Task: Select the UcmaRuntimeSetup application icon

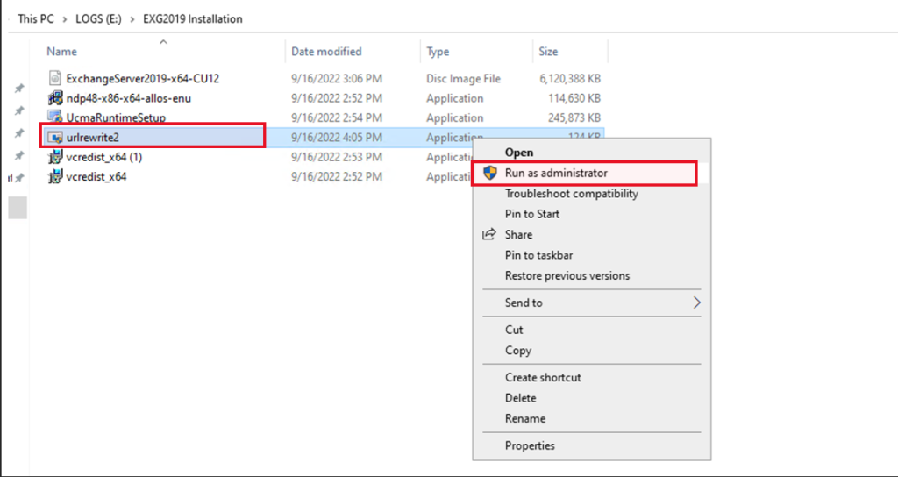Action: 55,117
